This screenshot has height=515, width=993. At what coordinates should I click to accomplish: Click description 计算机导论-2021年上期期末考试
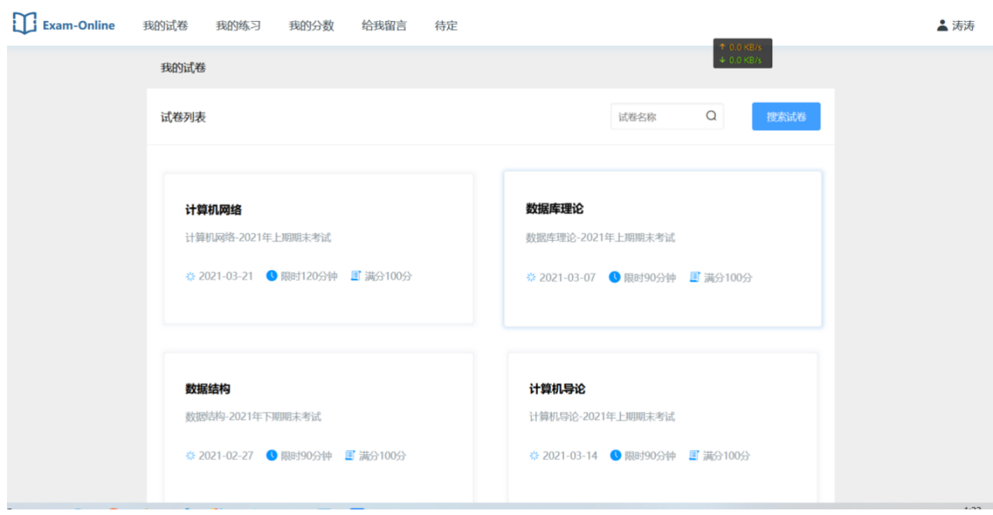(x=602, y=417)
